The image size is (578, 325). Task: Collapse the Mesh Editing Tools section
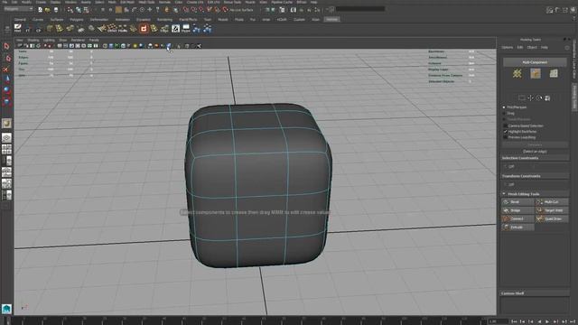click(536, 194)
